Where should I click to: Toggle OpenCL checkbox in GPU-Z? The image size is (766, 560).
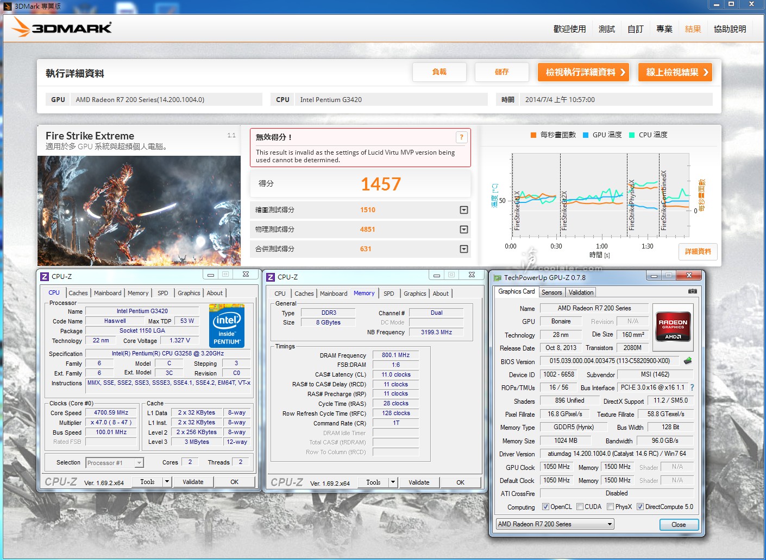point(545,507)
